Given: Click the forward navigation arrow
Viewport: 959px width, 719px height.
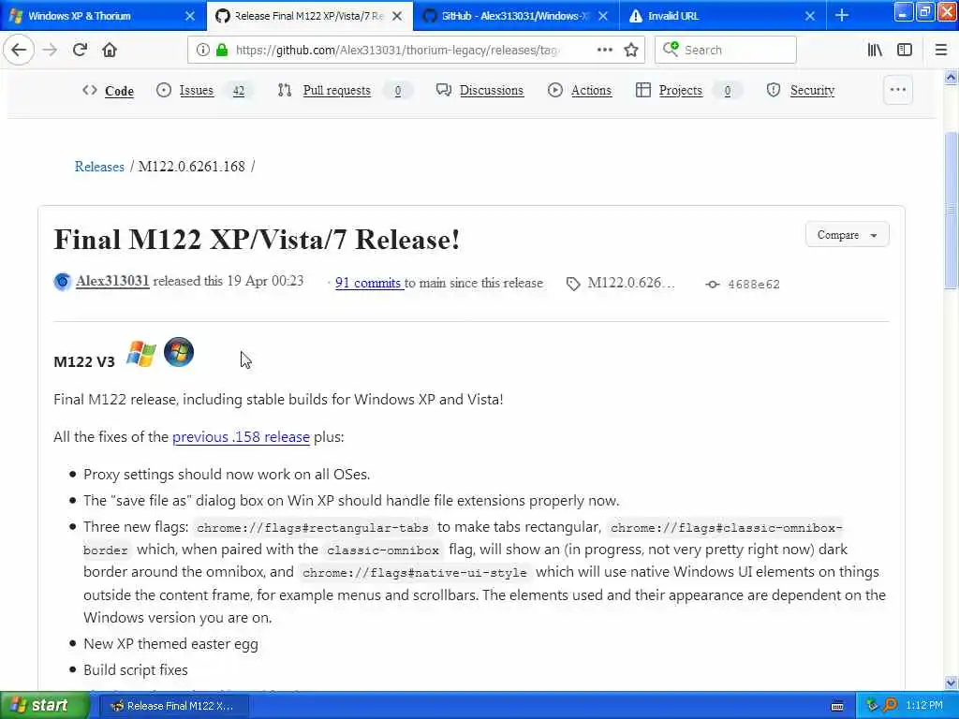Looking at the screenshot, I should (x=51, y=50).
